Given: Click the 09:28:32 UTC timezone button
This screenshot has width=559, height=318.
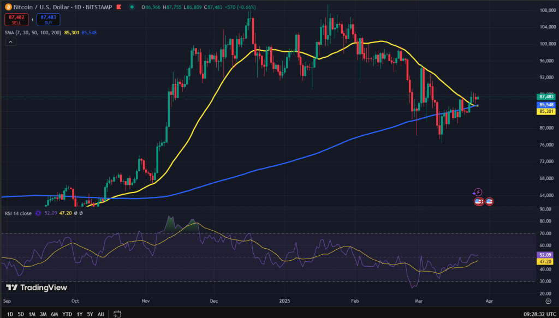Looking at the screenshot, I should point(539,314).
